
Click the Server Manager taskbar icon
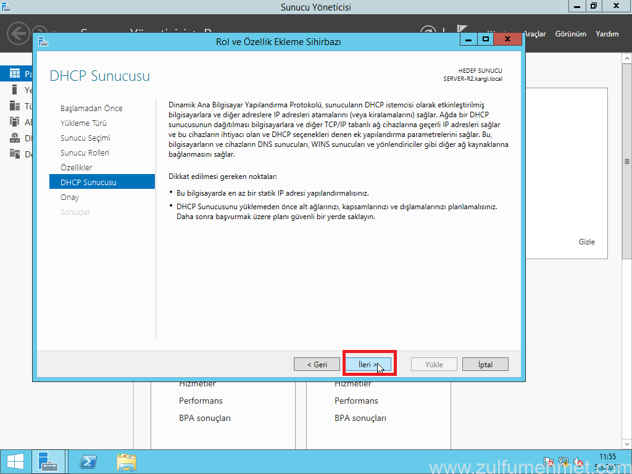(x=48, y=462)
